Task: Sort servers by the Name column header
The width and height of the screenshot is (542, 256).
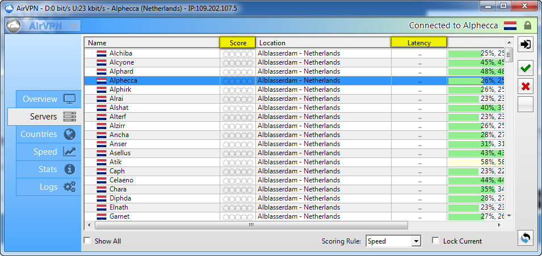Action: coord(152,43)
